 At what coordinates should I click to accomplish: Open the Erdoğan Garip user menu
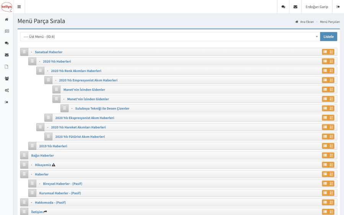tap(317, 7)
